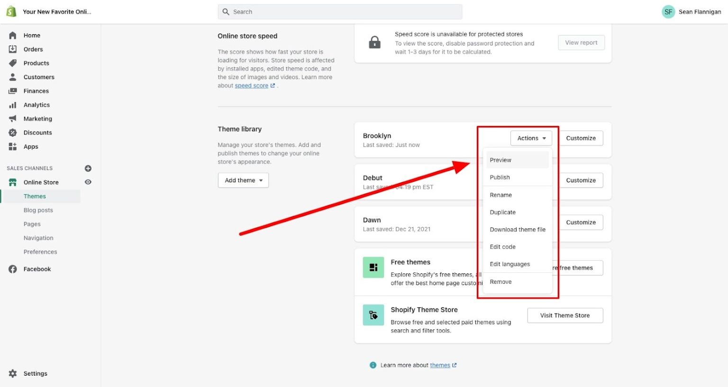Click the Products tag icon

(13, 63)
